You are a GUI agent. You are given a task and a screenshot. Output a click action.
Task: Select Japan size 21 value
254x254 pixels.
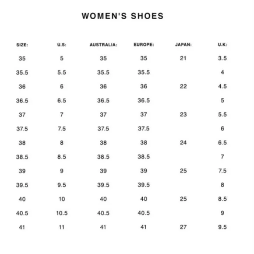point(183,58)
